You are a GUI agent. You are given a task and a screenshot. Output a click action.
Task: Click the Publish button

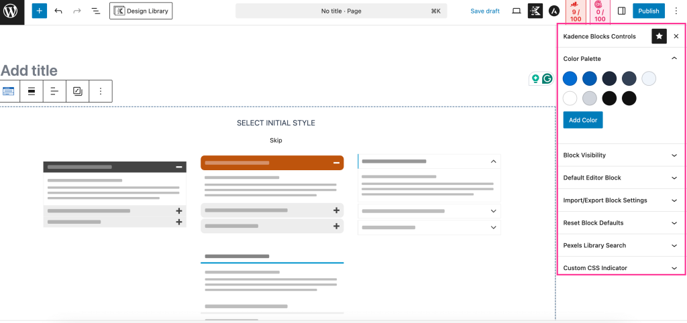648,11
